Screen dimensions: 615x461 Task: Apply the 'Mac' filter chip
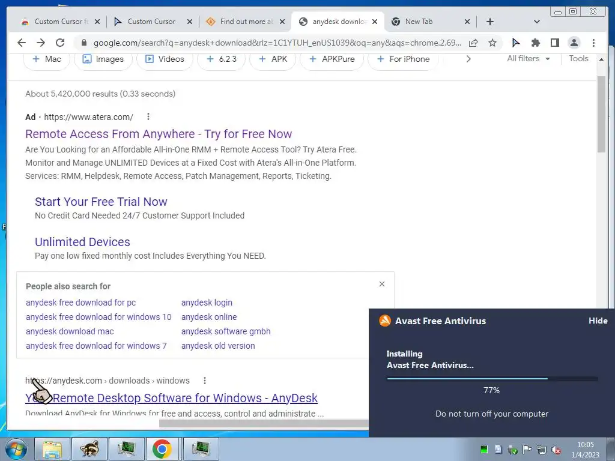[47, 59]
